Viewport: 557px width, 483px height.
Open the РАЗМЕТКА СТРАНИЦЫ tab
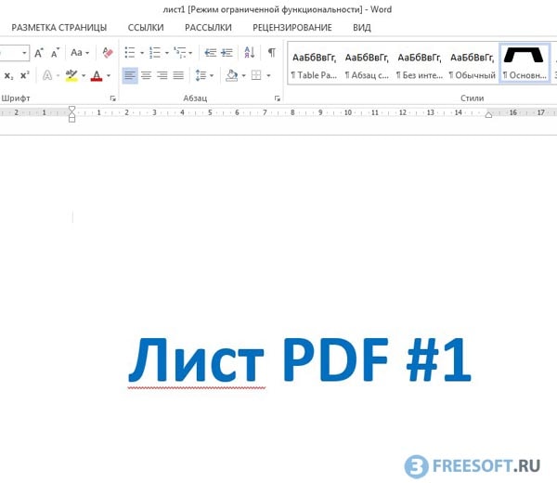(x=58, y=28)
